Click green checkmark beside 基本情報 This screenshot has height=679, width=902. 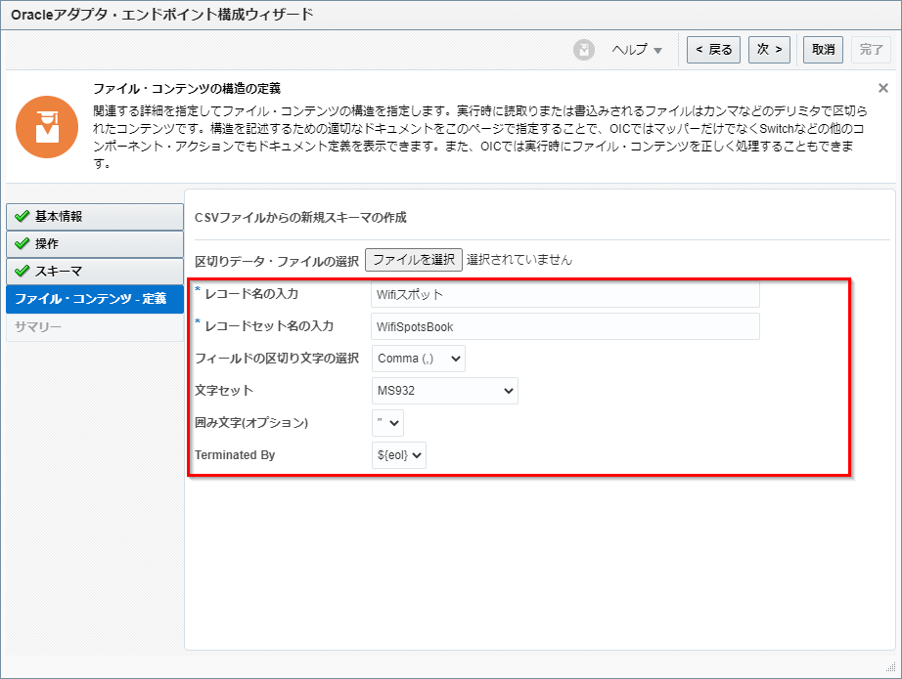23,217
